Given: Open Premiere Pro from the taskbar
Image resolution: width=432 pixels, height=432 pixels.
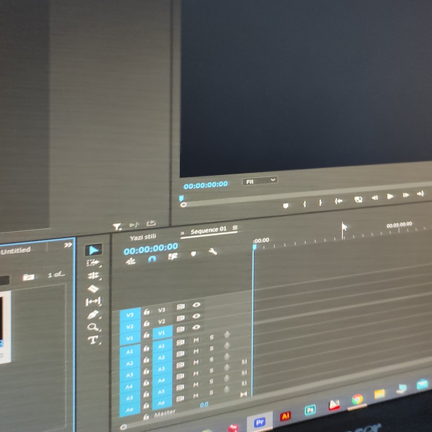Looking at the screenshot, I should [x=260, y=422].
